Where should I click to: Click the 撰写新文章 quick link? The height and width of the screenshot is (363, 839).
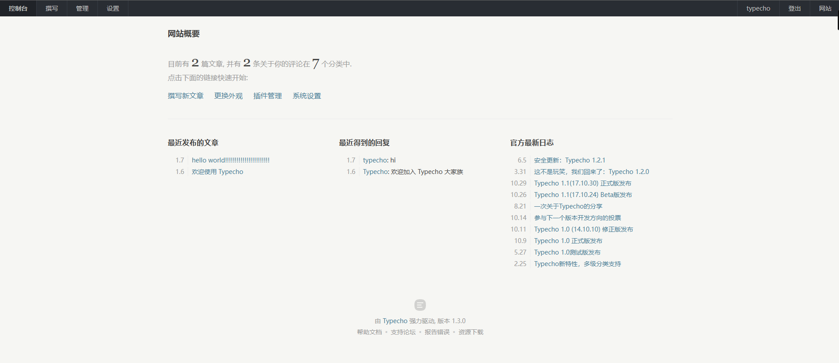186,96
